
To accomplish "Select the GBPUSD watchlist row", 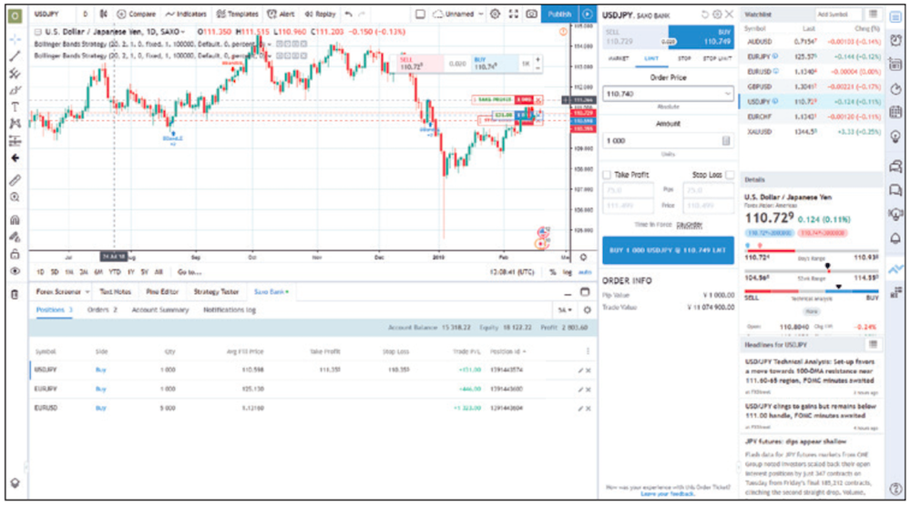I will tap(811, 87).
